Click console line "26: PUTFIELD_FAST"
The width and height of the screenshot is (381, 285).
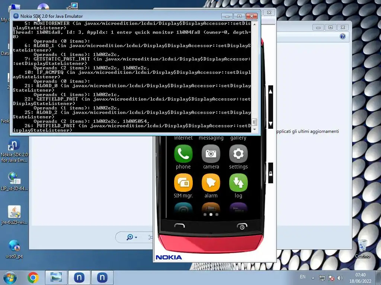[x=132, y=128]
